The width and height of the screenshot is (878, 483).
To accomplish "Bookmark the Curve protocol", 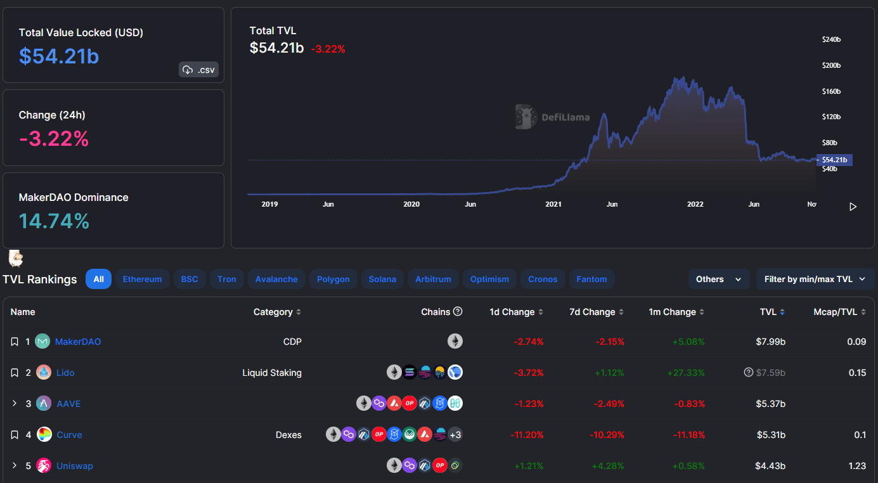I will [15, 435].
